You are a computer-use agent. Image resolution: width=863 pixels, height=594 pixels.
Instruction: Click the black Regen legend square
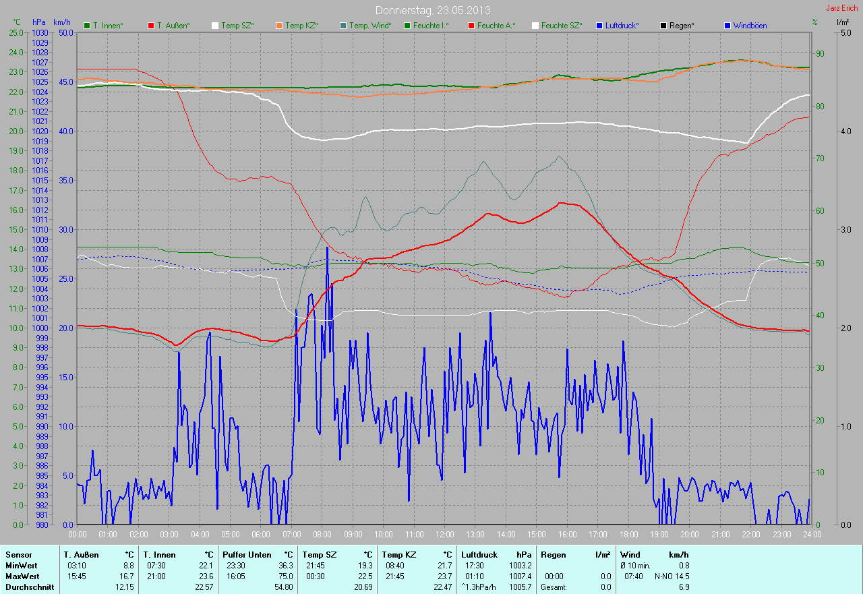(x=663, y=26)
